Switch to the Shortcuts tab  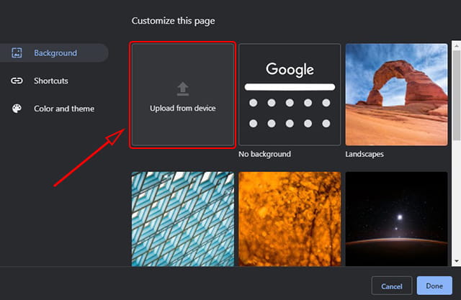[50, 81]
